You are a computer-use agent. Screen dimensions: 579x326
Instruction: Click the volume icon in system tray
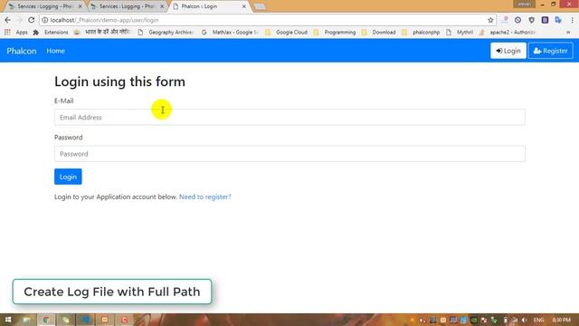point(525,320)
